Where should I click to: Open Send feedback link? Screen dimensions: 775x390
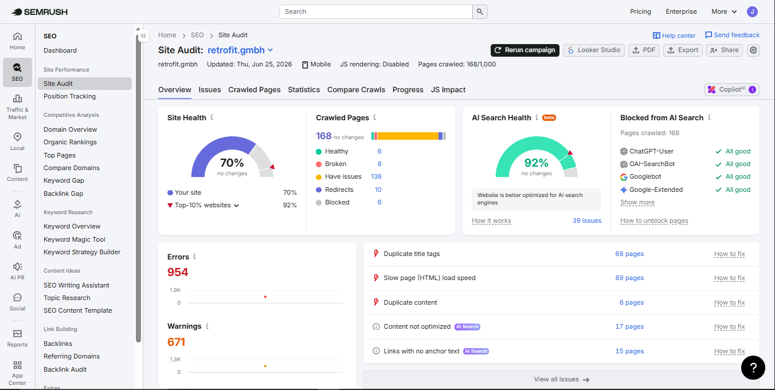pos(732,36)
